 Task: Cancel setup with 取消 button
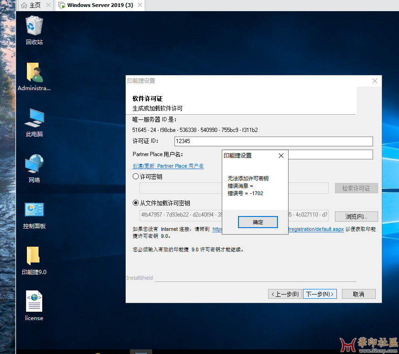359,294
